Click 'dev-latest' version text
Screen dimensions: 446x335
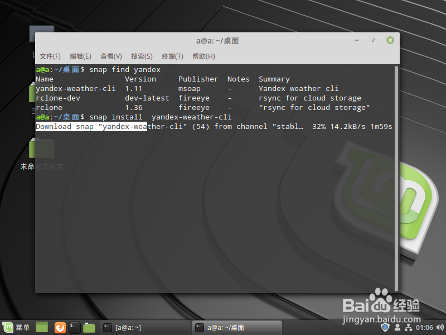pyautogui.click(x=147, y=98)
